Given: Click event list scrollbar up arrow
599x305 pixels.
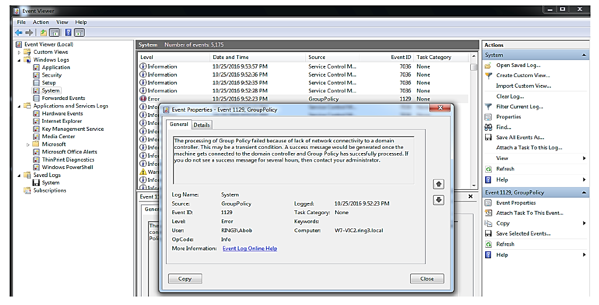Looking at the screenshot, I should 473,56.
